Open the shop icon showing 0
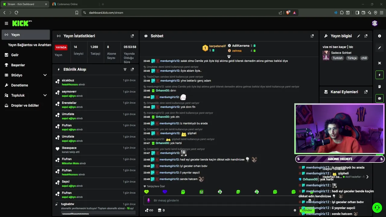The image size is (386, 217). 161,210
